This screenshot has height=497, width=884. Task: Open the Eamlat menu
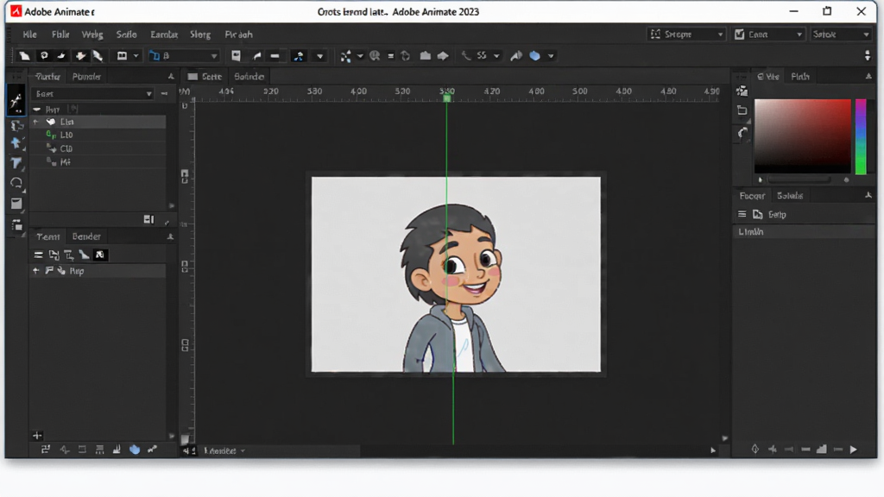click(164, 35)
